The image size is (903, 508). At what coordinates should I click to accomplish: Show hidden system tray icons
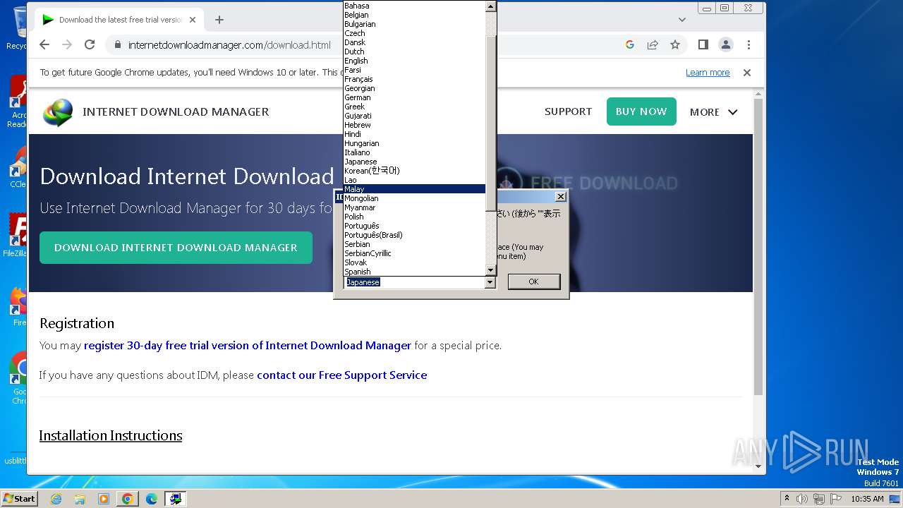tap(787, 499)
